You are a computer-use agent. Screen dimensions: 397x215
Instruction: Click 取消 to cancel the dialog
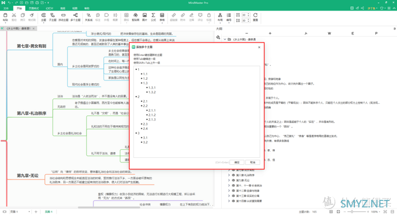(x=253, y=162)
